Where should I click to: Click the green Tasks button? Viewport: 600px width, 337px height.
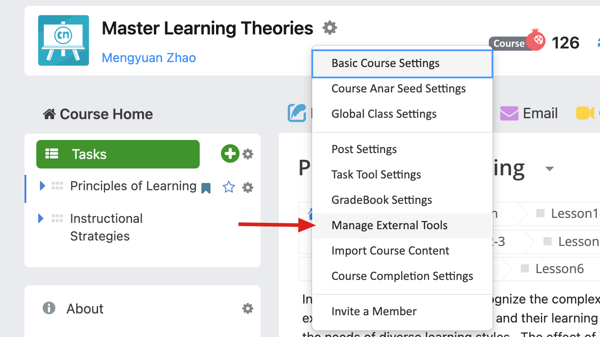pos(118,154)
